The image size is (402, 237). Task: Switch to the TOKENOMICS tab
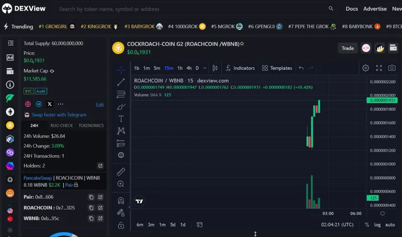(x=91, y=126)
